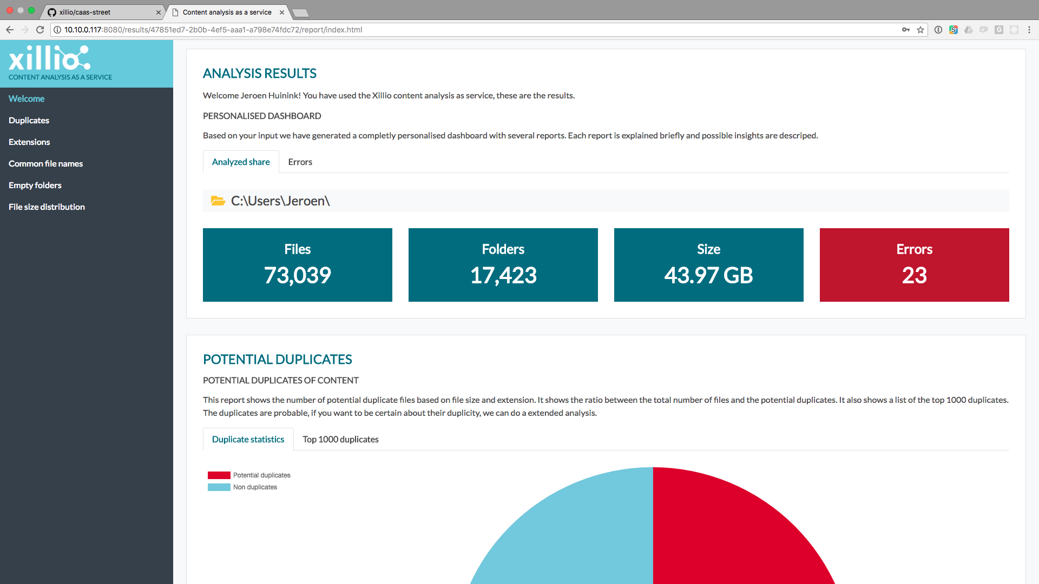1039x584 pixels.
Task: Open the Chrome three-dot menu
Action: [1029, 30]
